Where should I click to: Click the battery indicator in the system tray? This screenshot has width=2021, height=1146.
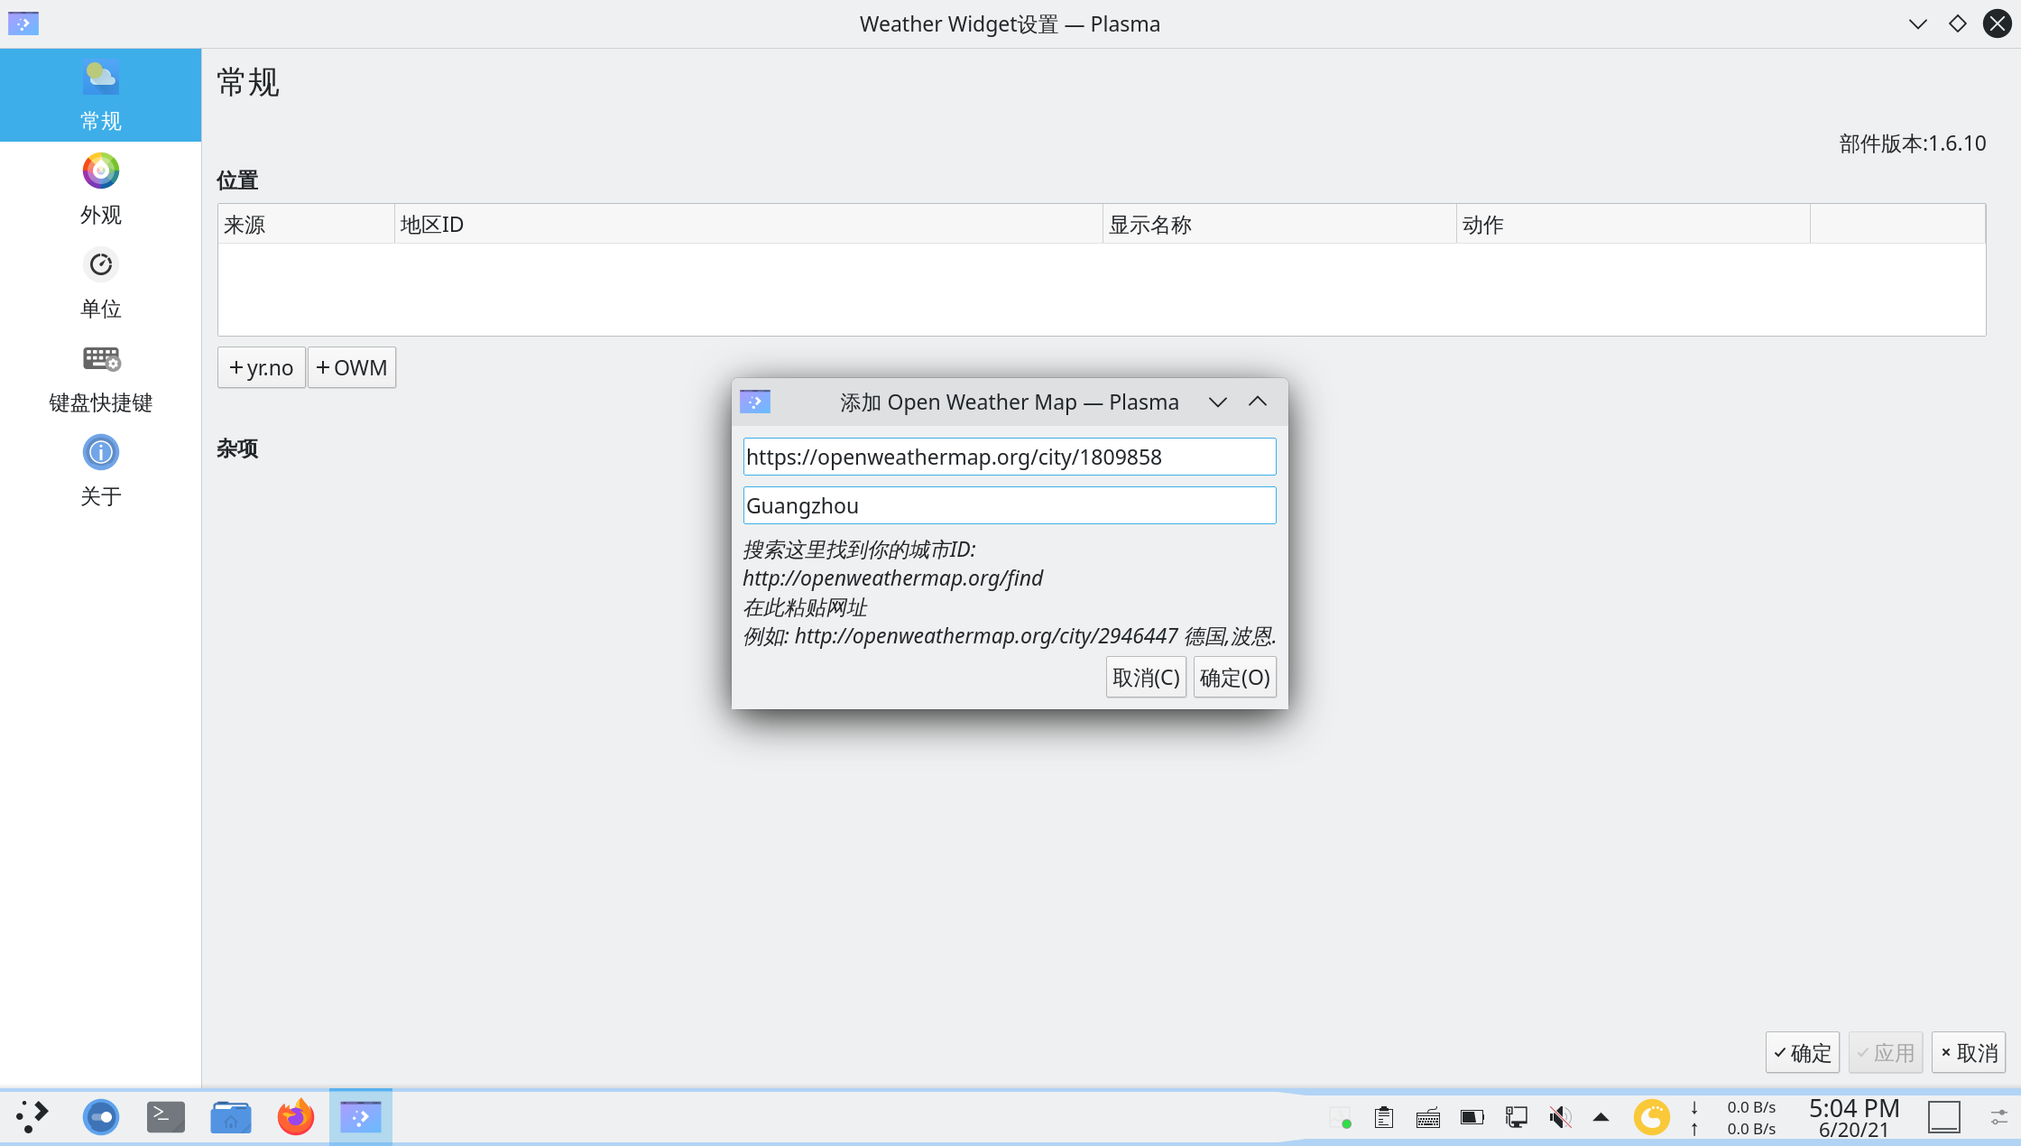point(1472,1116)
